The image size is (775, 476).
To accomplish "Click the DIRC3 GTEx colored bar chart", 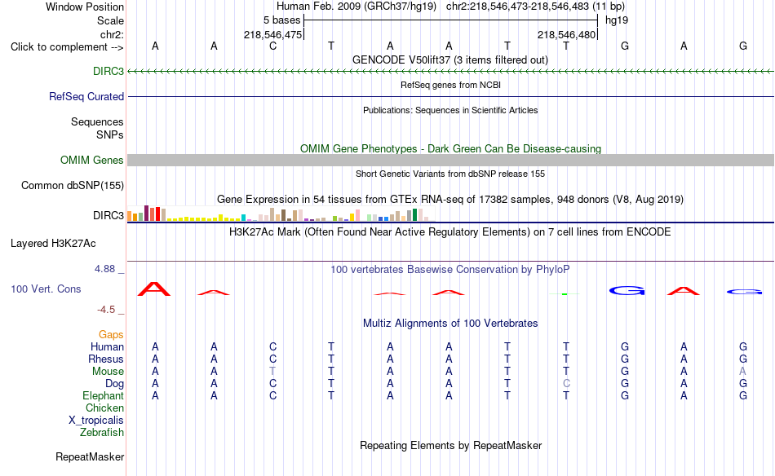I will 281,214.
